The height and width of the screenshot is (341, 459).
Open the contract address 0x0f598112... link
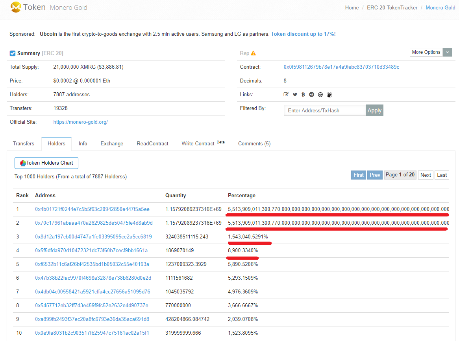coord(341,67)
